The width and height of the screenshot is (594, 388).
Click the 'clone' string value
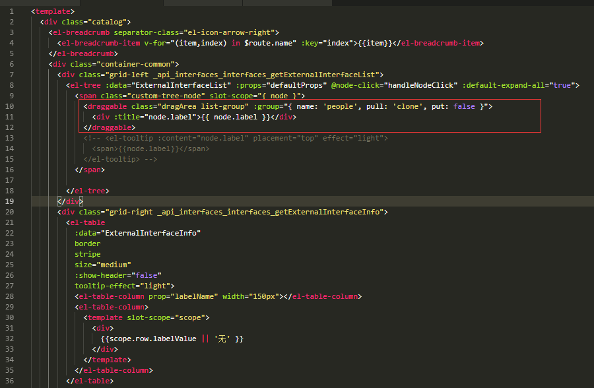pos(408,106)
